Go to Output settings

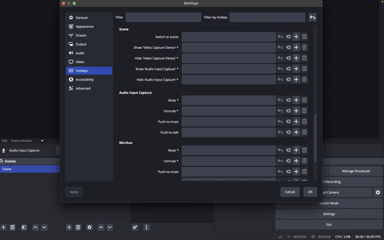(x=89, y=44)
